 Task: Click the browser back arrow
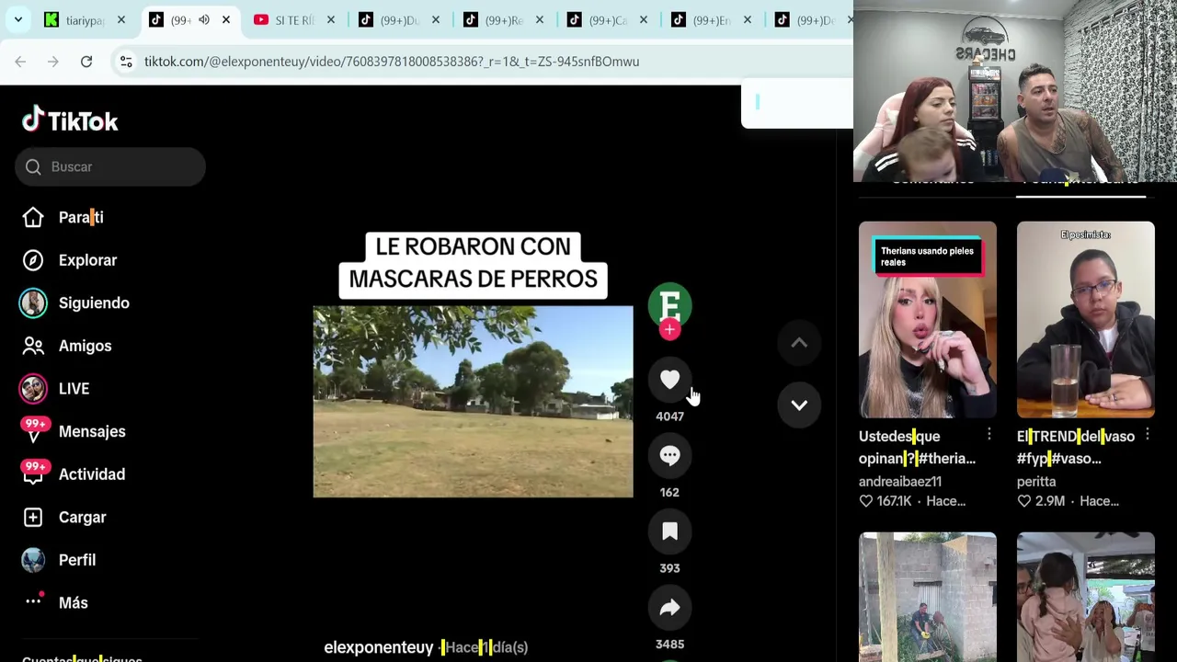[20, 62]
